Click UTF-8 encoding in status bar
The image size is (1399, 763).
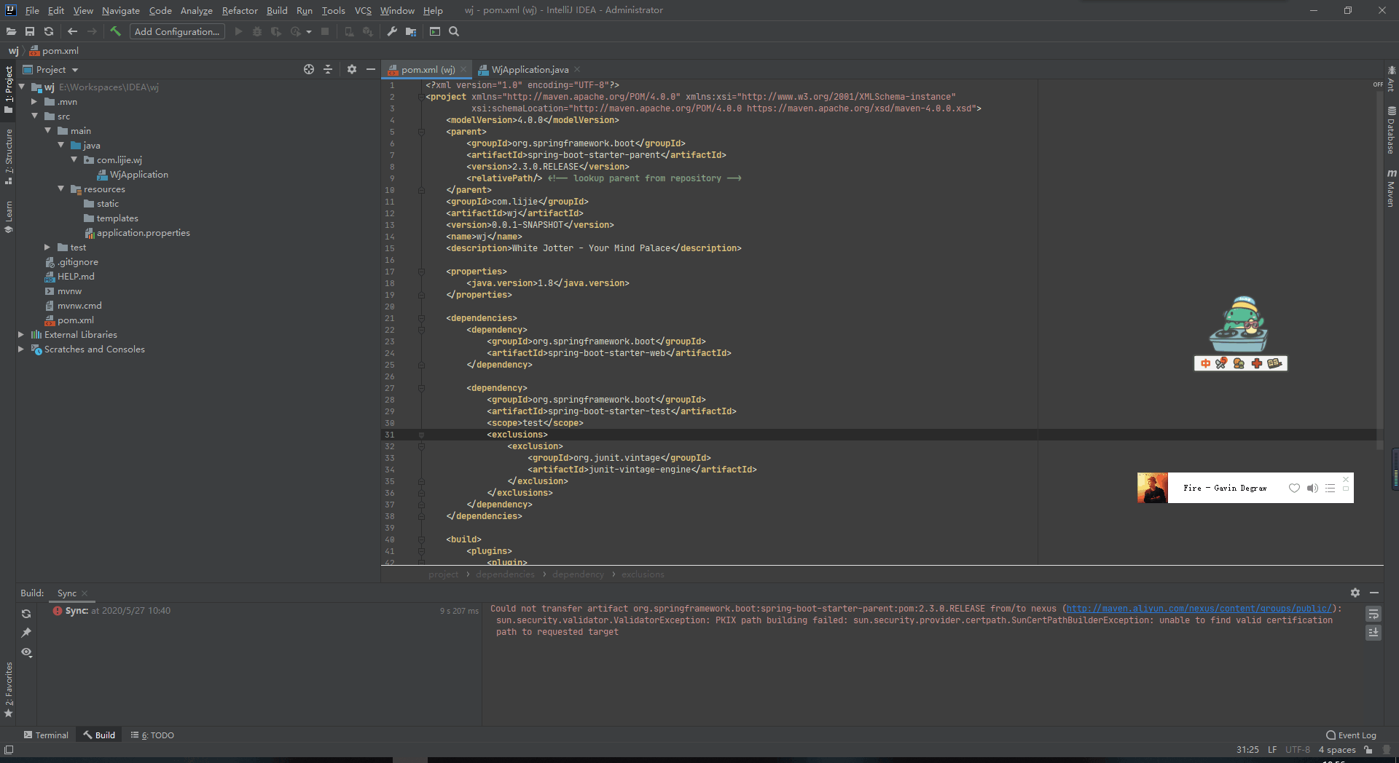[1297, 749]
